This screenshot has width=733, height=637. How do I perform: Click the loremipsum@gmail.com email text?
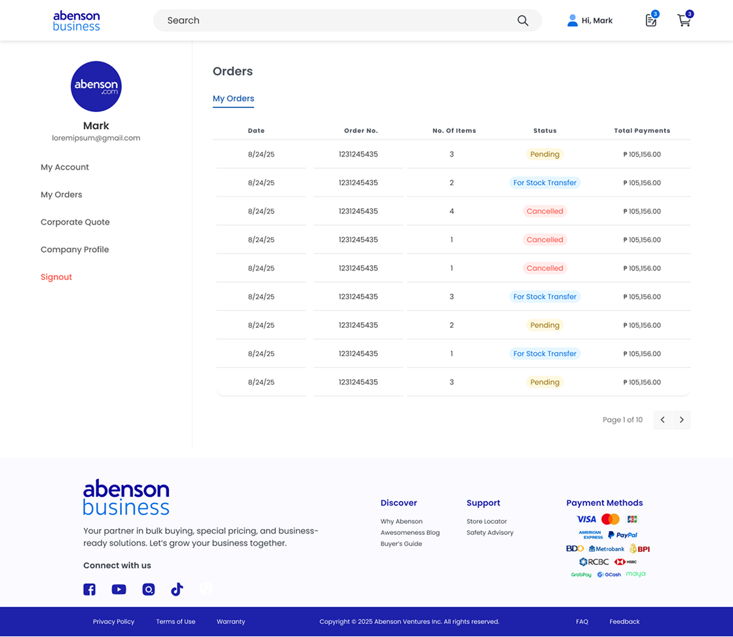click(96, 138)
